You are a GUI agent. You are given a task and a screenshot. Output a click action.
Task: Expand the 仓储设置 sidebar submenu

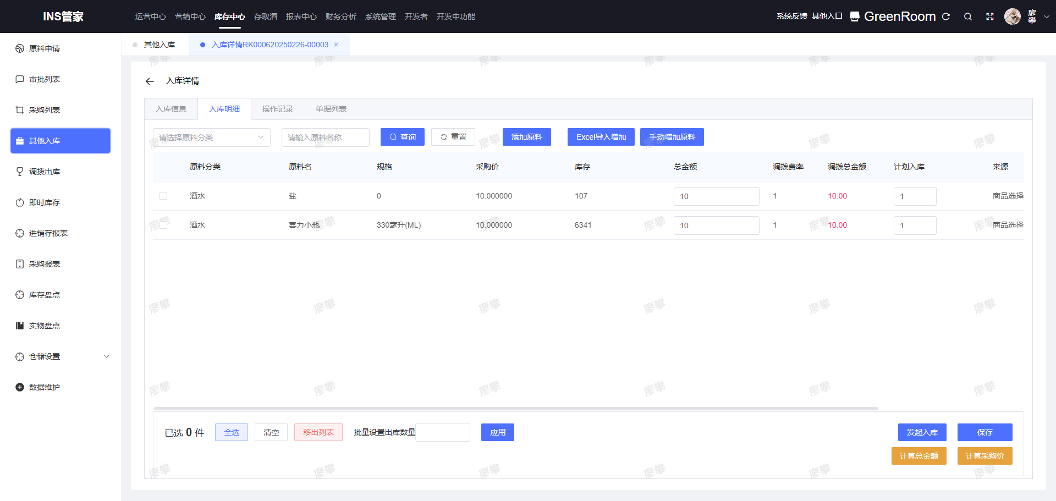click(x=107, y=356)
